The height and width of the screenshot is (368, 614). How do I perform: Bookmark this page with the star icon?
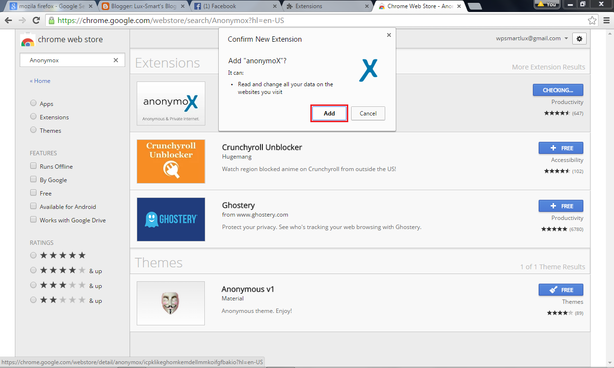click(x=592, y=21)
